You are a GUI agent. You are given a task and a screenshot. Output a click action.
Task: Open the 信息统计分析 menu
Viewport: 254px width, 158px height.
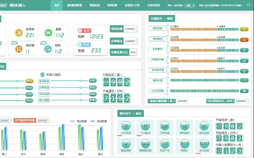pos(132,5)
